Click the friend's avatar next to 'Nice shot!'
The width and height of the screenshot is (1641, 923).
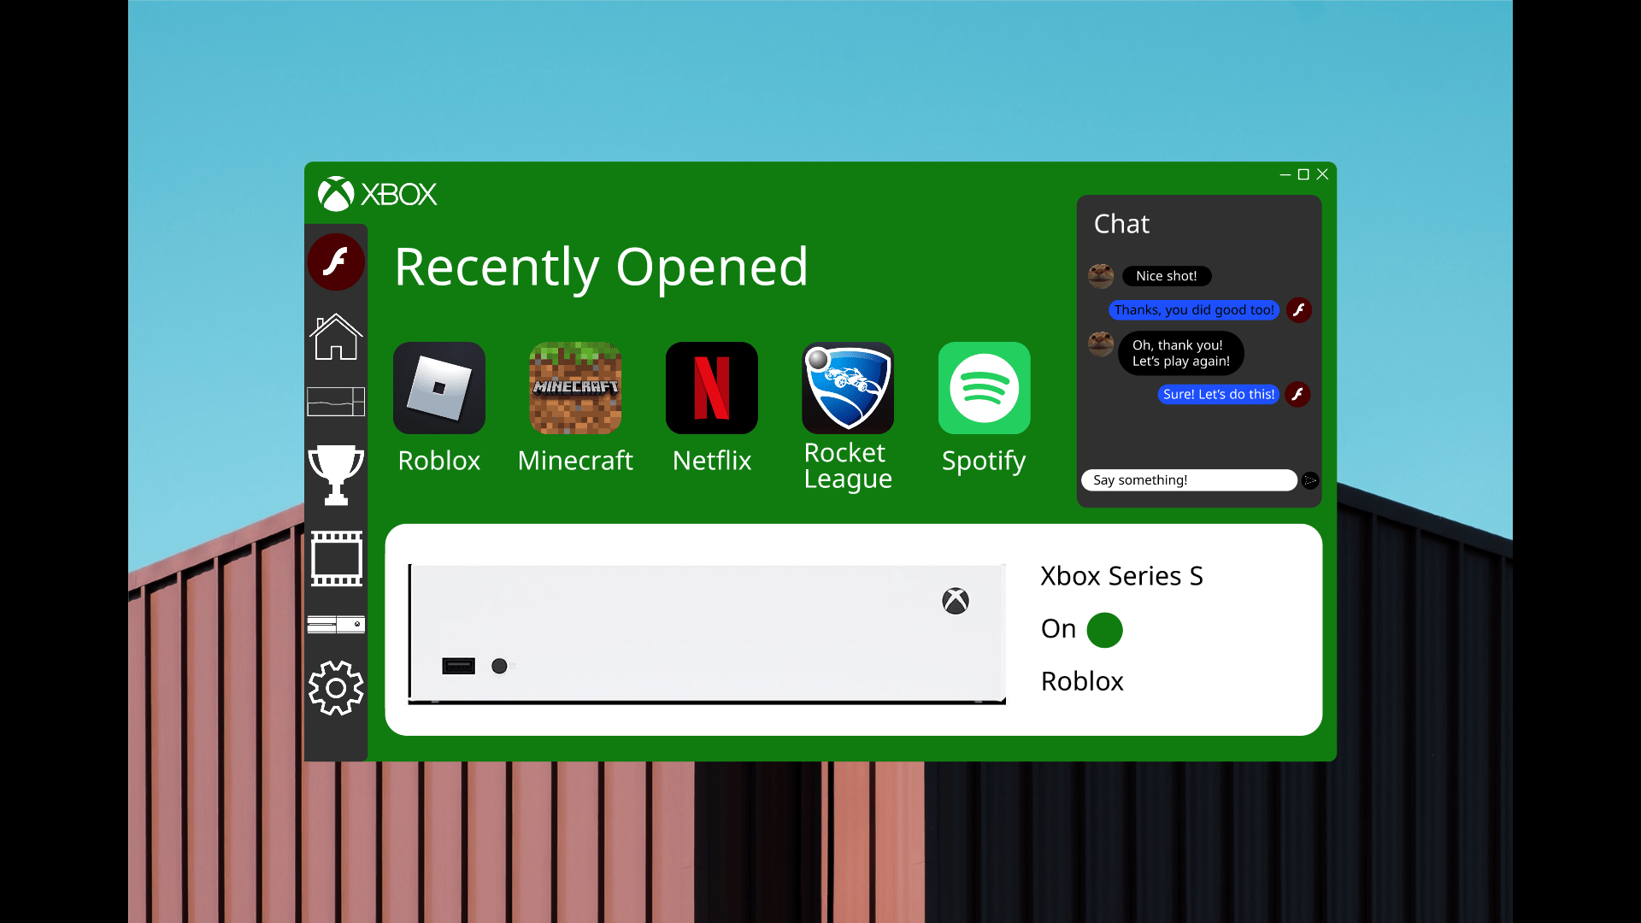coord(1101,275)
